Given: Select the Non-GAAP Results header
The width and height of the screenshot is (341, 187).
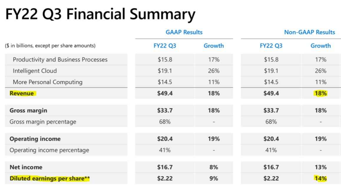Looking at the screenshot, I should click(309, 32).
